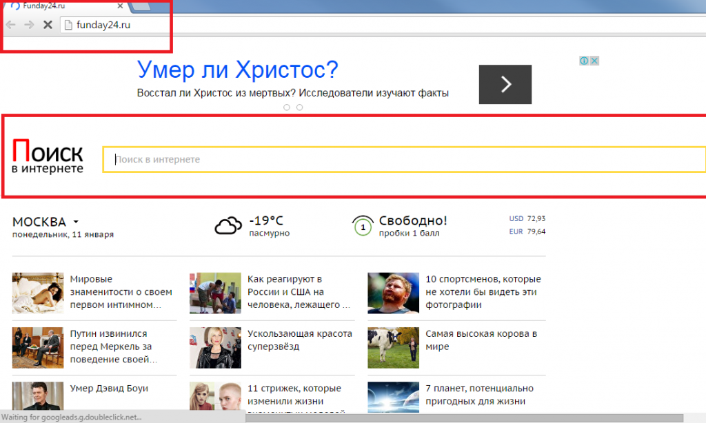Image resolution: width=706 pixels, height=423 pixels.
Task: Select the first ad carousel dot
Action: (x=287, y=107)
